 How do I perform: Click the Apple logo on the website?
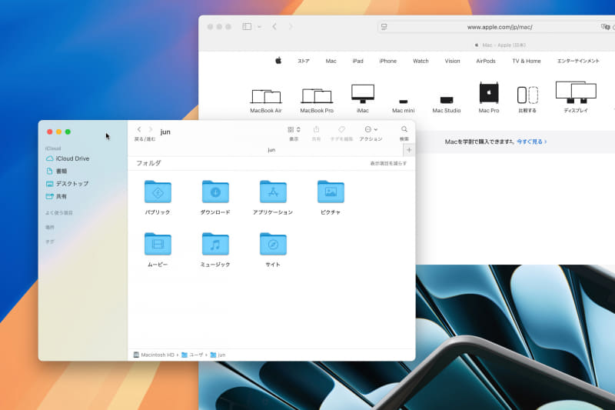point(278,61)
